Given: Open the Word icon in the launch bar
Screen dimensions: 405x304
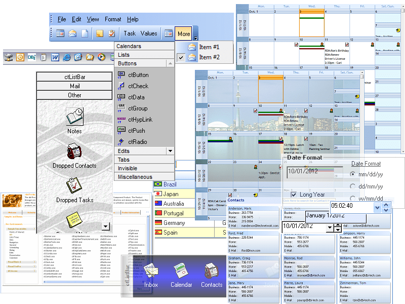Looking at the screenshot, I should 55,57.
